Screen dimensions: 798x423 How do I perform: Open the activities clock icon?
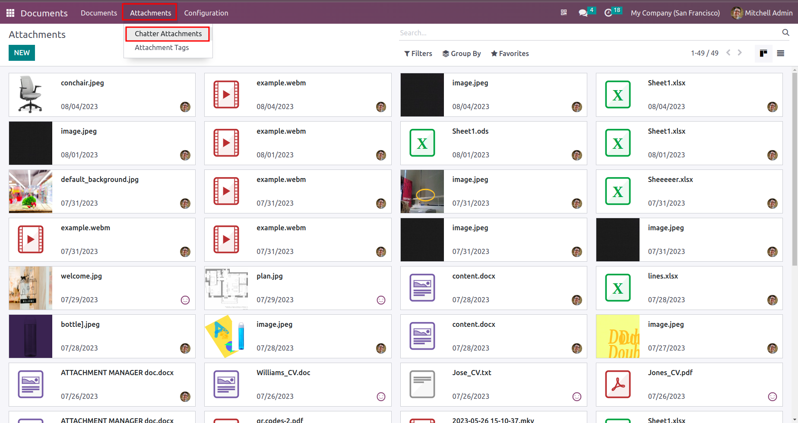608,13
